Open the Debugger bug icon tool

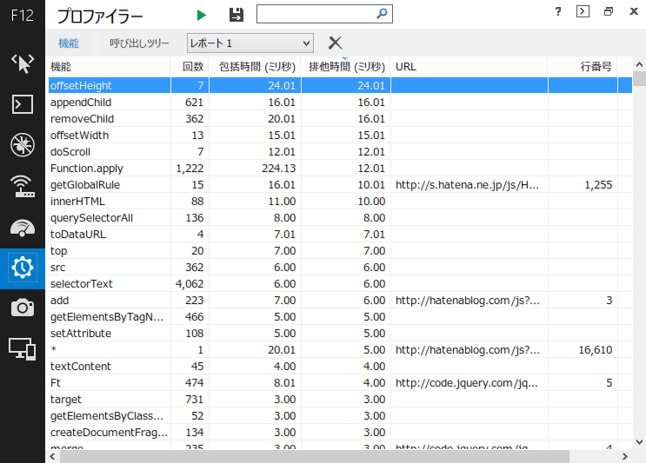click(23, 145)
